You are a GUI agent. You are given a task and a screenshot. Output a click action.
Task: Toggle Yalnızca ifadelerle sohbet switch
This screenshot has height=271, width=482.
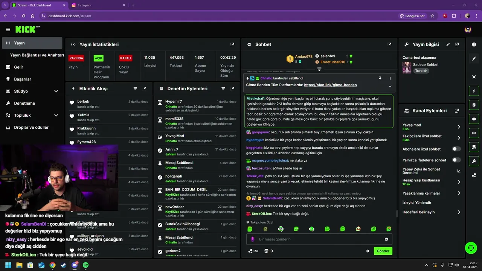(x=456, y=160)
